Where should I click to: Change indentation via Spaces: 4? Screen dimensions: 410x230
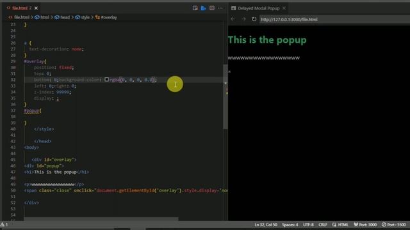pos(290,225)
